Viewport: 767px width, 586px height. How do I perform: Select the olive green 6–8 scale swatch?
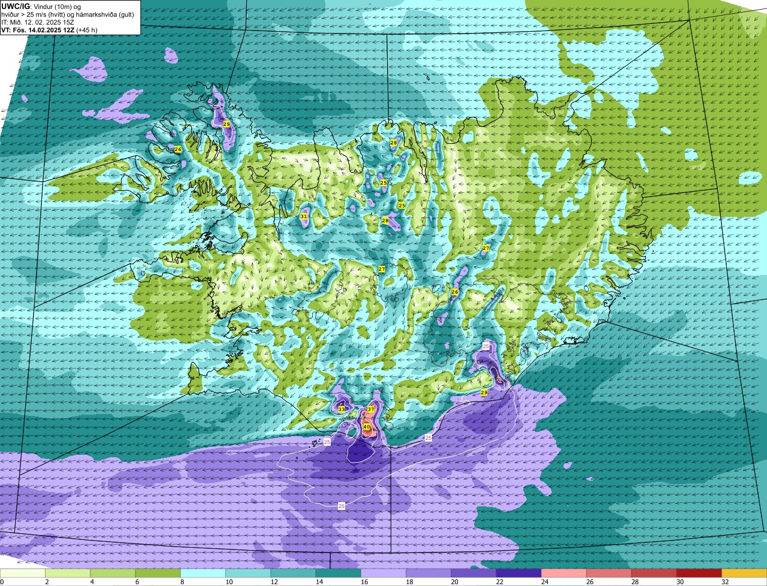click(x=158, y=573)
